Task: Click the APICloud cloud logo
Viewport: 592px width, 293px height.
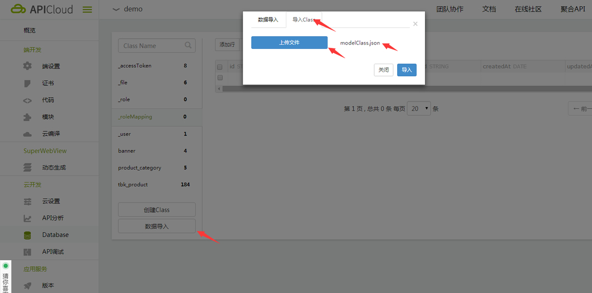Action: [x=18, y=9]
